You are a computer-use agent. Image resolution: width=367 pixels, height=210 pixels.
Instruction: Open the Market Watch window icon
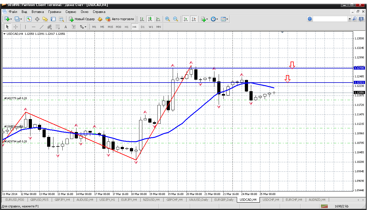click(29, 19)
